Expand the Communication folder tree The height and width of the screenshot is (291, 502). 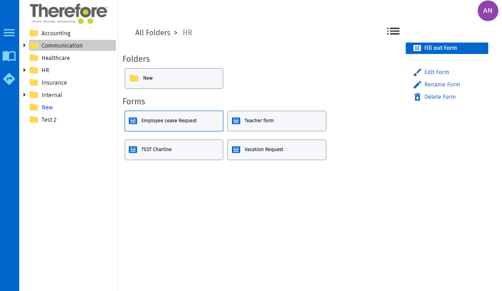(x=24, y=45)
